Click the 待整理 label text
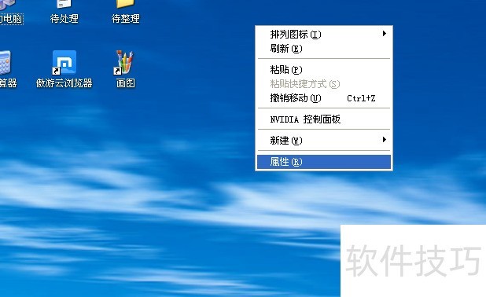This screenshot has width=486, height=297. point(126,19)
